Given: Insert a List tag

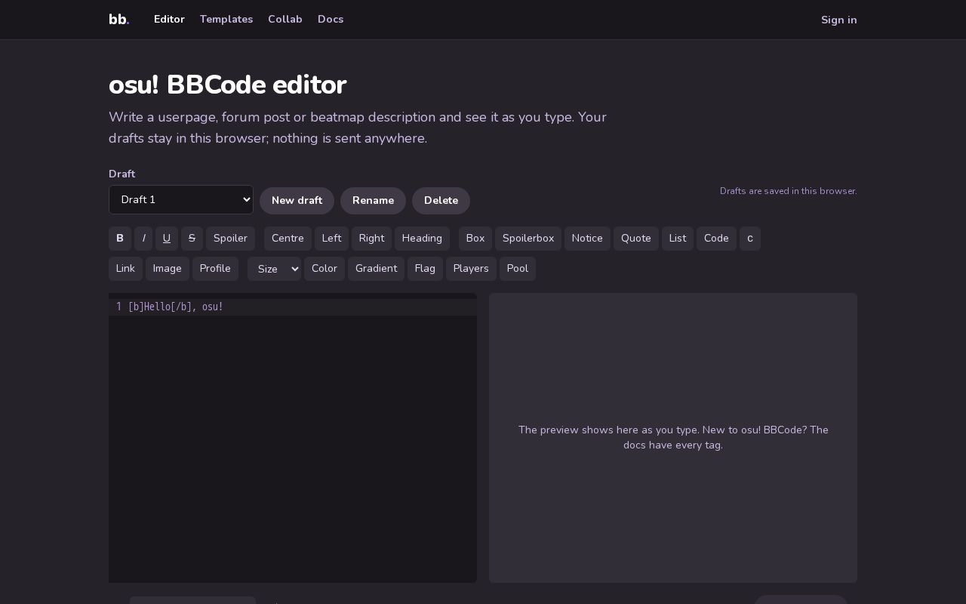Looking at the screenshot, I should pyautogui.click(x=678, y=239).
